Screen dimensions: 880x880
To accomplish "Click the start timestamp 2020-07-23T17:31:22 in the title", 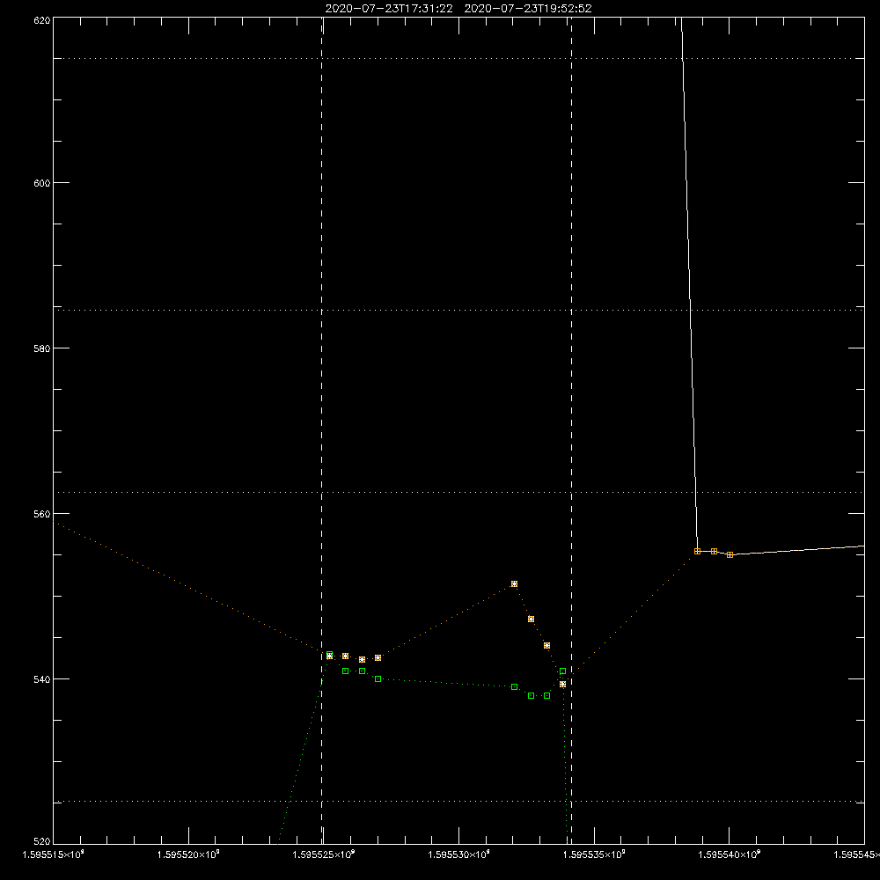I will point(389,9).
